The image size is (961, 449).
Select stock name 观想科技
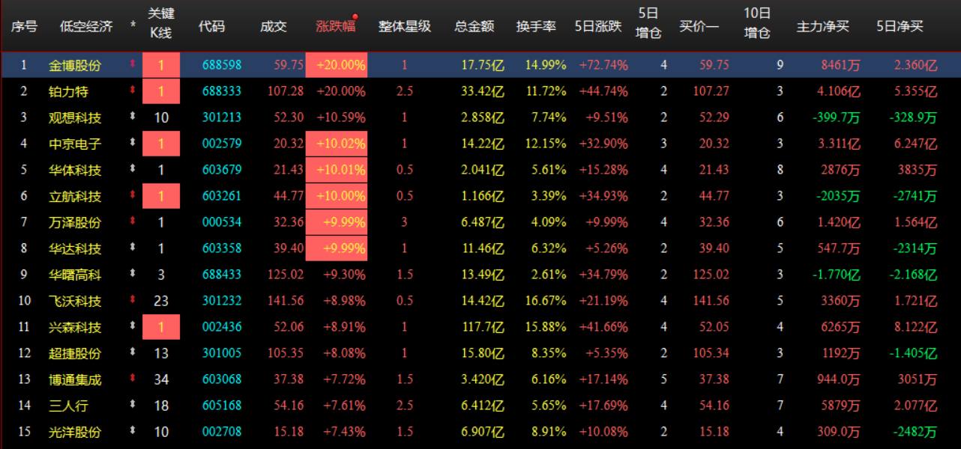[x=75, y=117]
